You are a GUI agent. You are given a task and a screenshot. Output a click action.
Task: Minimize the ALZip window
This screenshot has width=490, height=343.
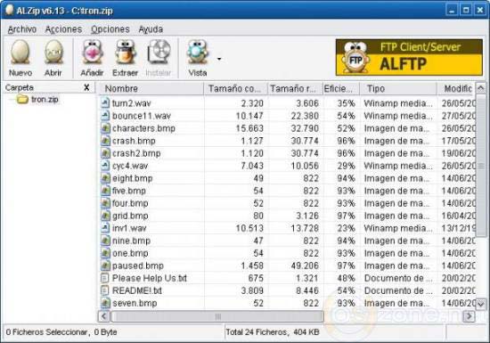tap(452, 10)
